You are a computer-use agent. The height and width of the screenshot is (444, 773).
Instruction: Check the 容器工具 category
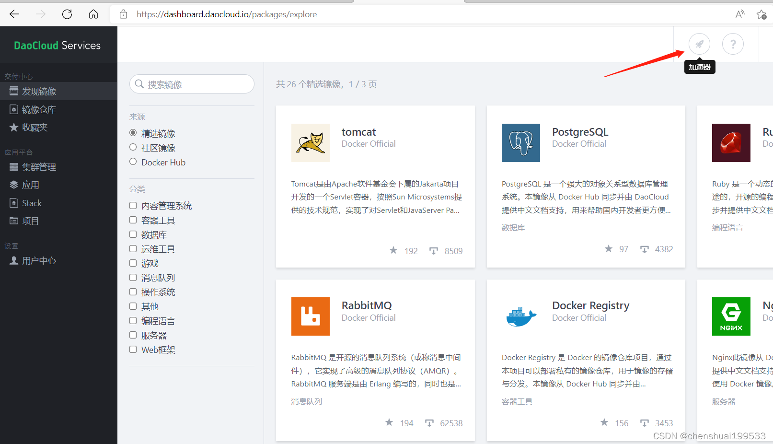(x=133, y=220)
